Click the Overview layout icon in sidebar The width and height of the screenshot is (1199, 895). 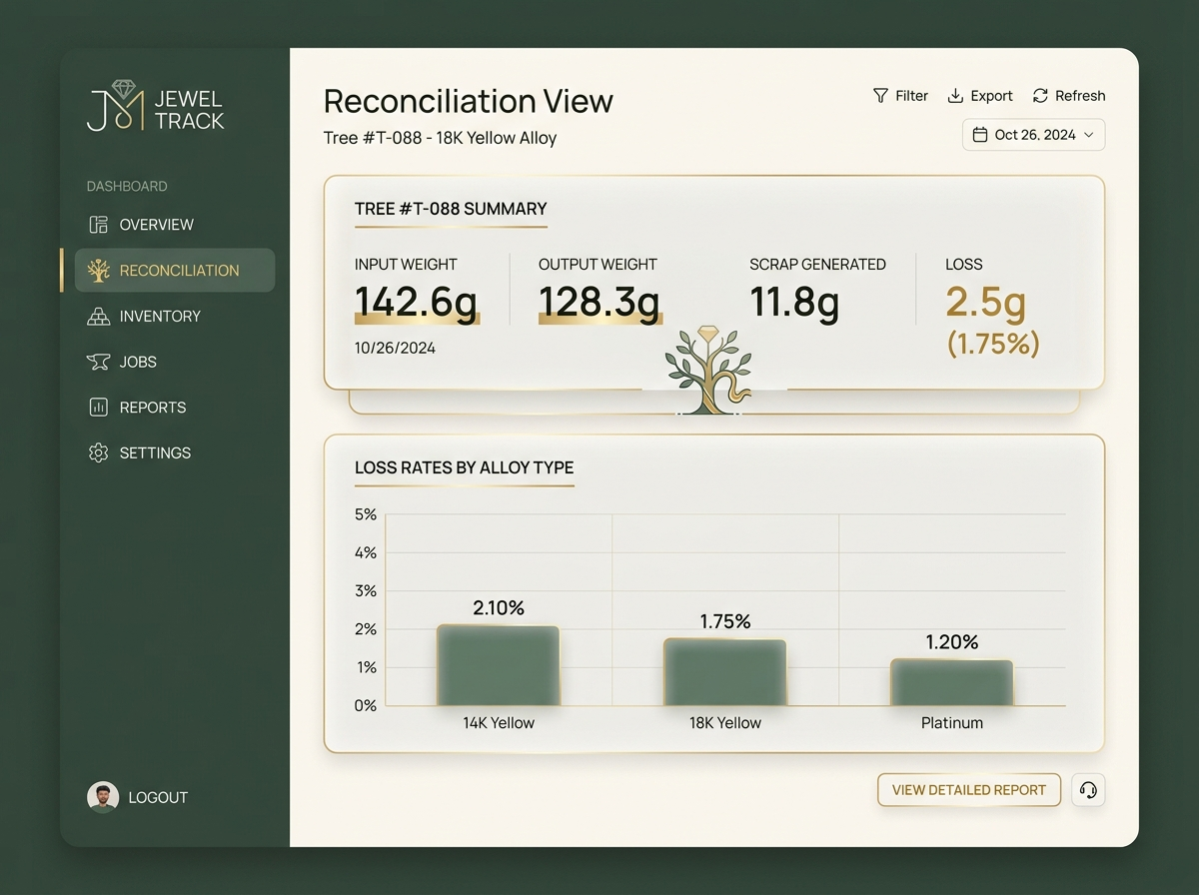(98, 225)
